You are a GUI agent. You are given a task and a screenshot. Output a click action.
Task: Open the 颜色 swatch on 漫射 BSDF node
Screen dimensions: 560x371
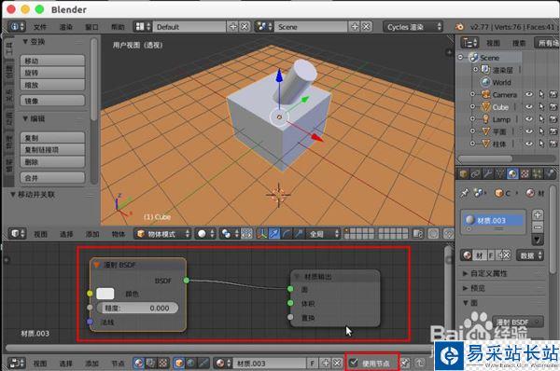[105, 294]
